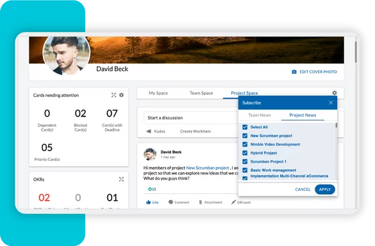Click the Edit post pencil icon
This screenshot has height=246, width=375.
(233, 202)
